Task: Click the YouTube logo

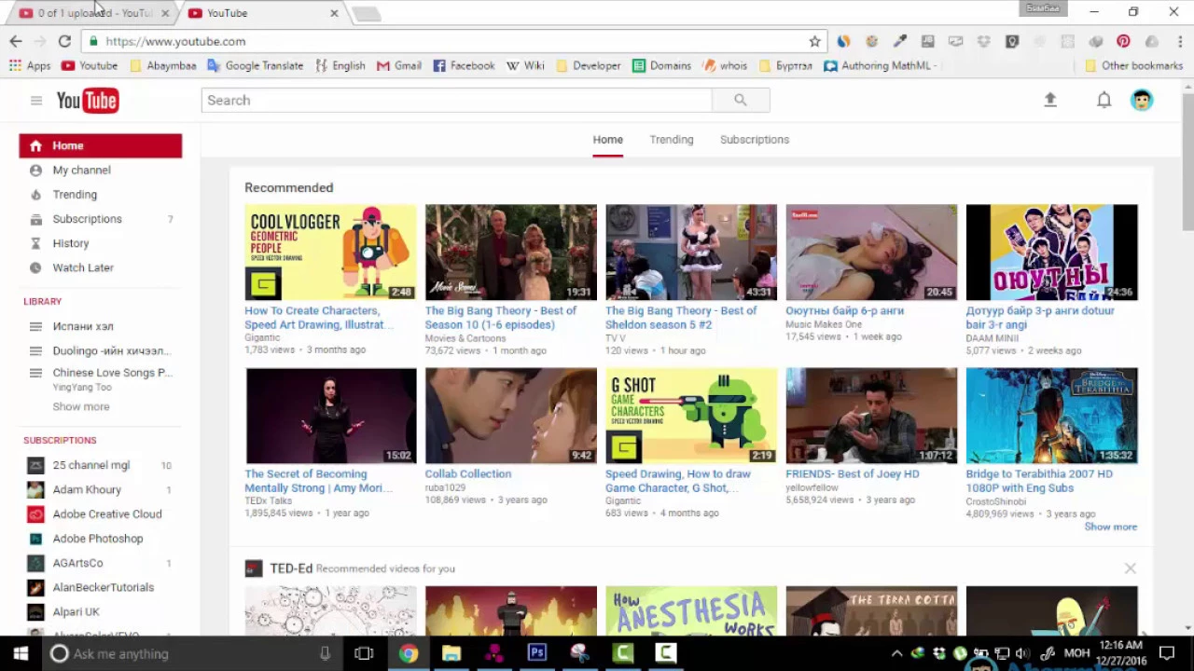Action: click(x=87, y=100)
